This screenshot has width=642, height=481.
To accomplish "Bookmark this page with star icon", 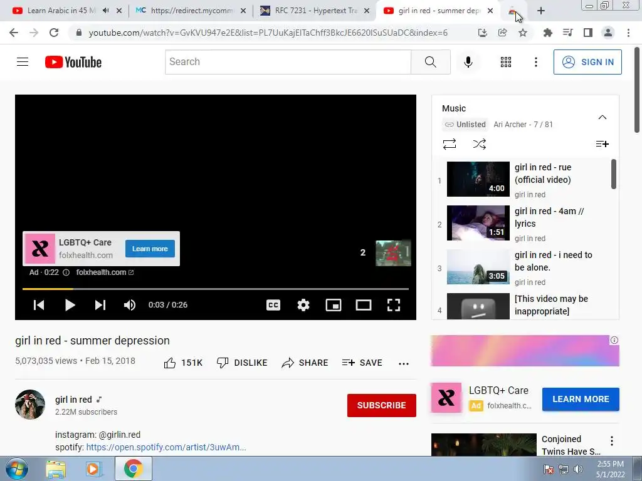I will point(523,33).
